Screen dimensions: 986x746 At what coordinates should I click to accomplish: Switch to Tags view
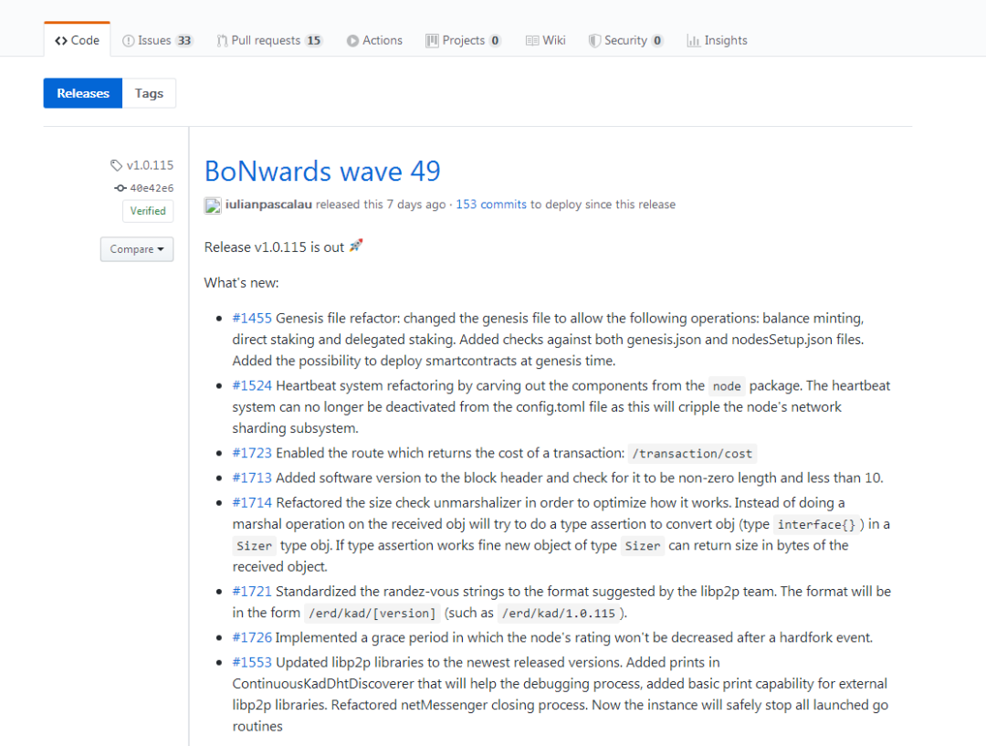click(x=149, y=93)
